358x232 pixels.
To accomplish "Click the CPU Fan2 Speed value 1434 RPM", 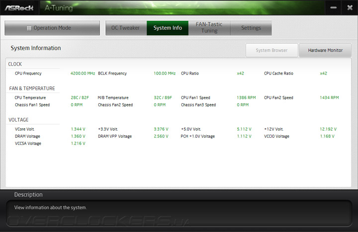I will (329, 98).
